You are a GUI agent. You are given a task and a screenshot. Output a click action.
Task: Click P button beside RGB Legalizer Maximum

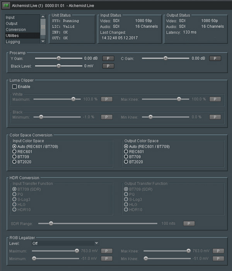click(x=107, y=251)
